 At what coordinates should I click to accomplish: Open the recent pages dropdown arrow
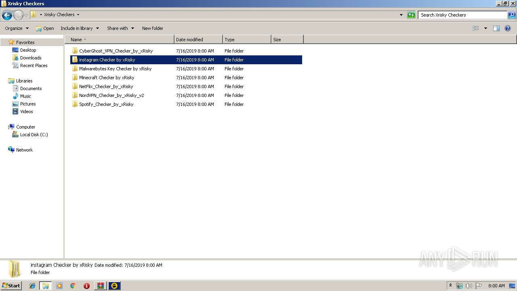[26, 15]
